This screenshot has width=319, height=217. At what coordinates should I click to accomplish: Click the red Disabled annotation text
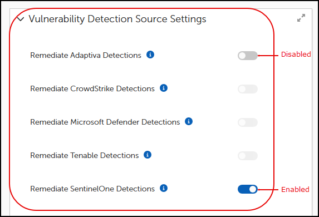[x=296, y=55]
